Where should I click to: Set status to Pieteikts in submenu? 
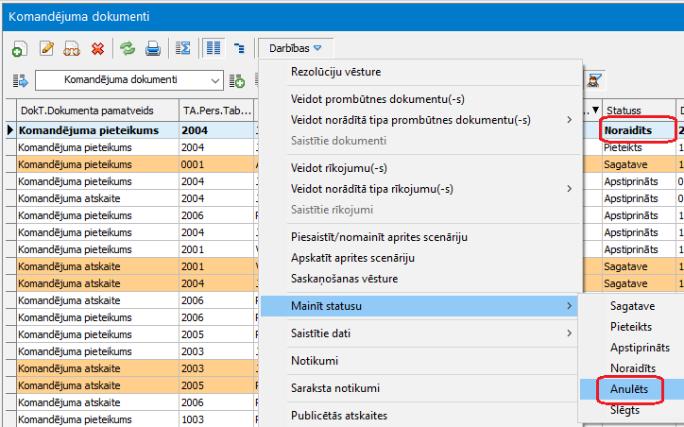tap(631, 327)
